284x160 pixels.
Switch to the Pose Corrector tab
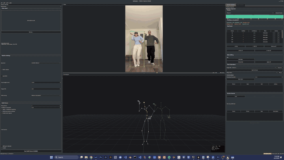tap(240, 5)
